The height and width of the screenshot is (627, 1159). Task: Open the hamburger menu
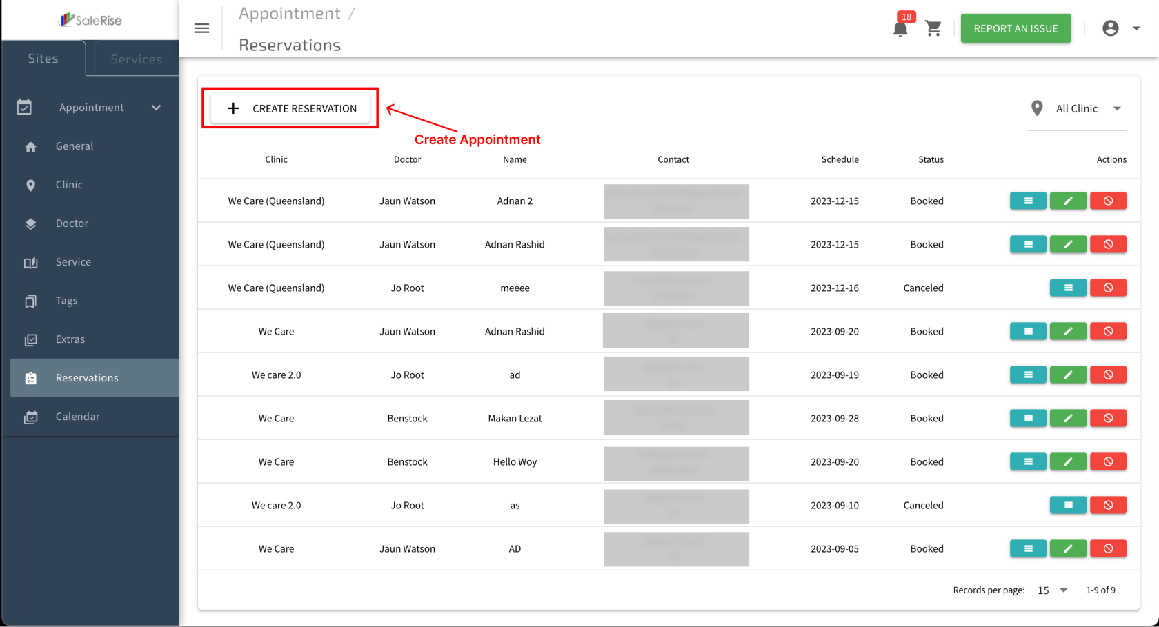point(201,28)
